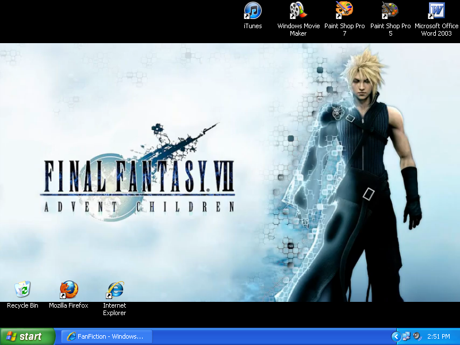Click the Microsoft Office Word 2003 label
This screenshot has height=345, width=460.
(x=436, y=30)
